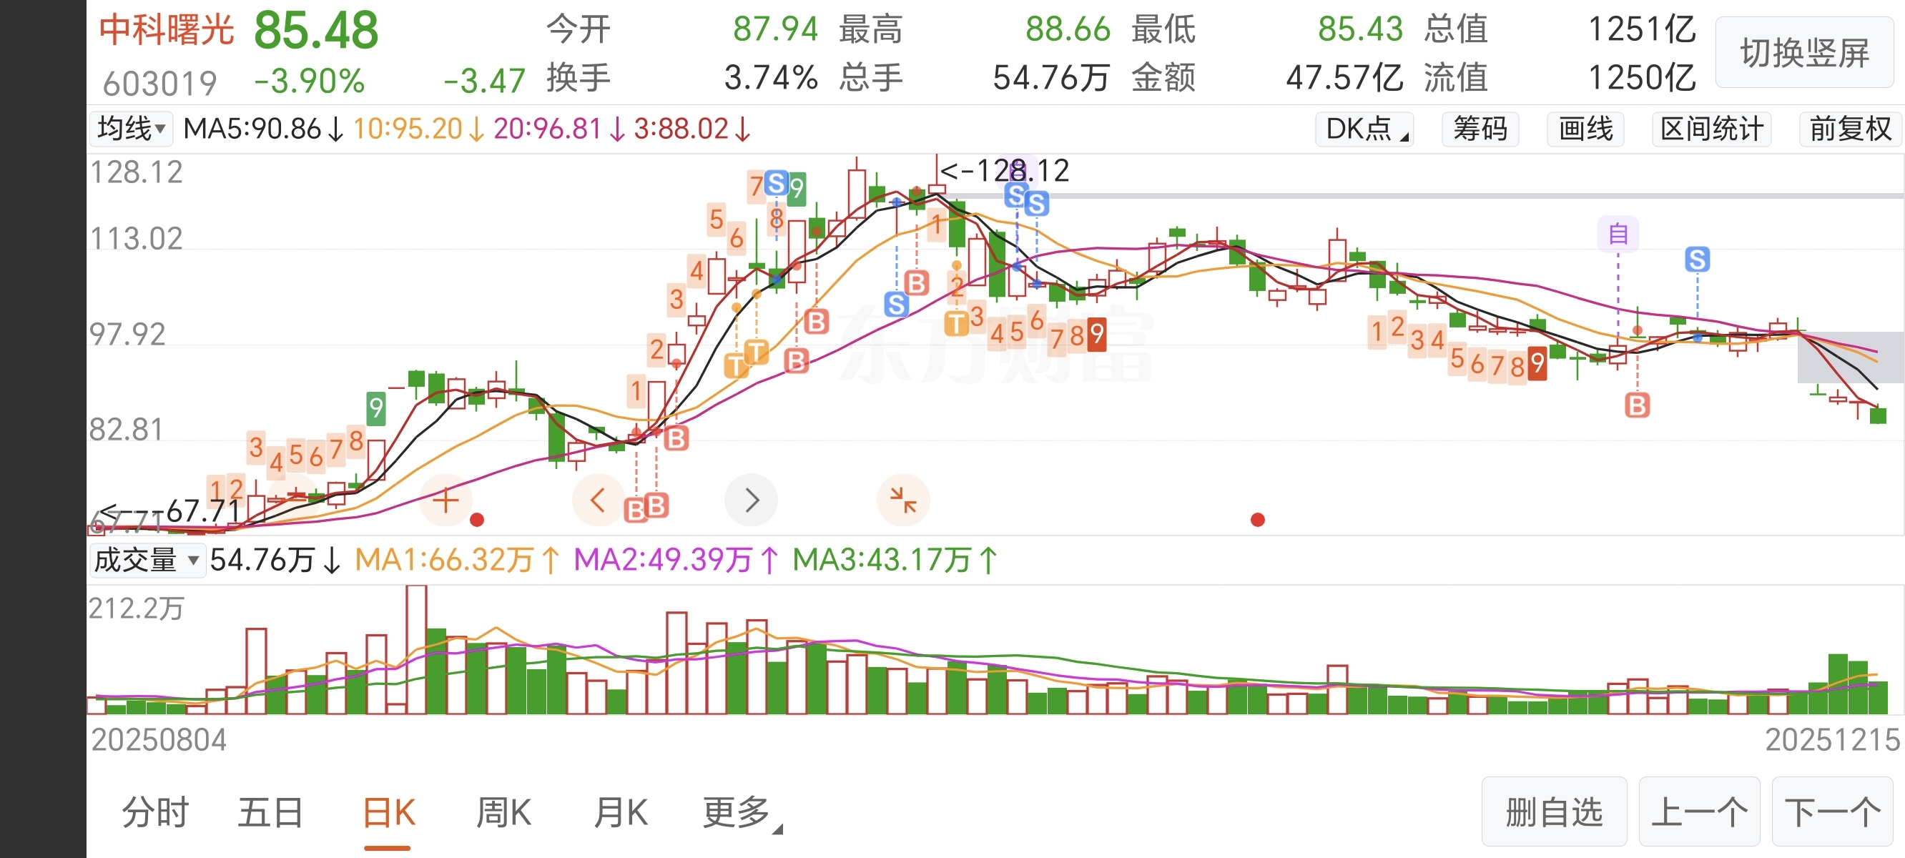Viewport: 1905px width, 858px height.
Task: Click the 切换竖屏 portrait mode button
Action: pos(1804,53)
